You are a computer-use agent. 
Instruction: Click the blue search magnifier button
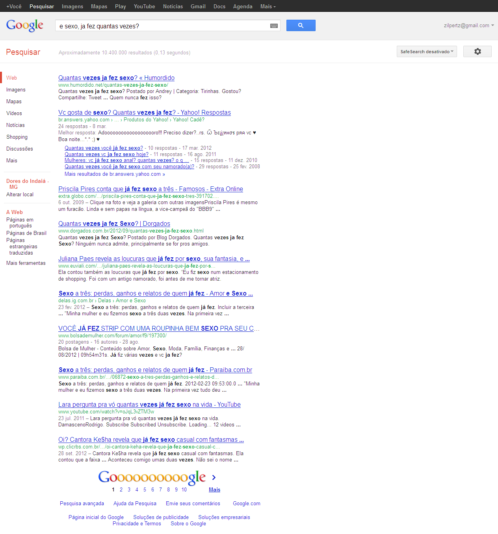pyautogui.click(x=301, y=25)
